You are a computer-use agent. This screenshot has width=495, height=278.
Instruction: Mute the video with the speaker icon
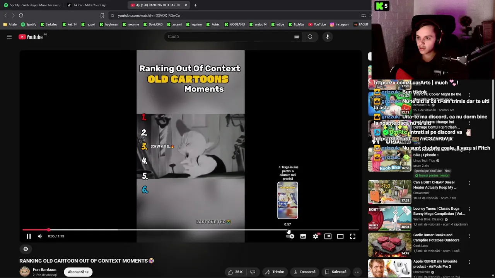point(40,236)
